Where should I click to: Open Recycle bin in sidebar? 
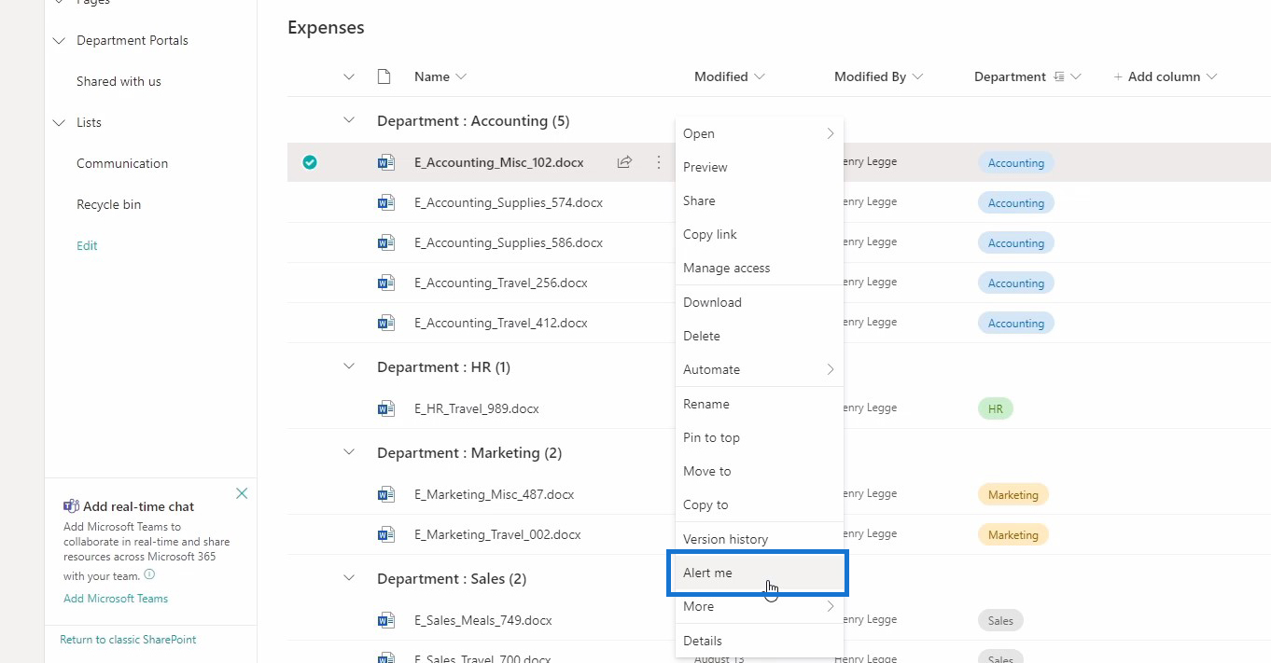[108, 204]
